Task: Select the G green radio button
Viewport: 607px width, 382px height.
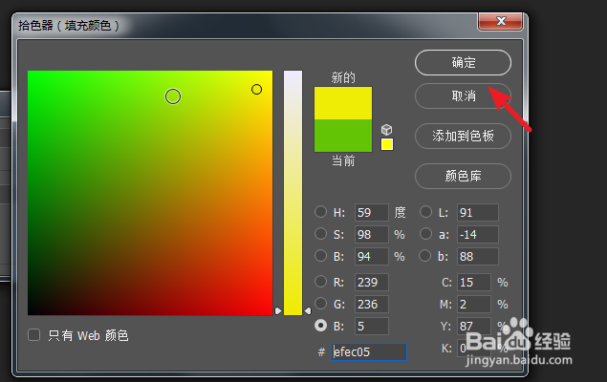Action: (320, 304)
